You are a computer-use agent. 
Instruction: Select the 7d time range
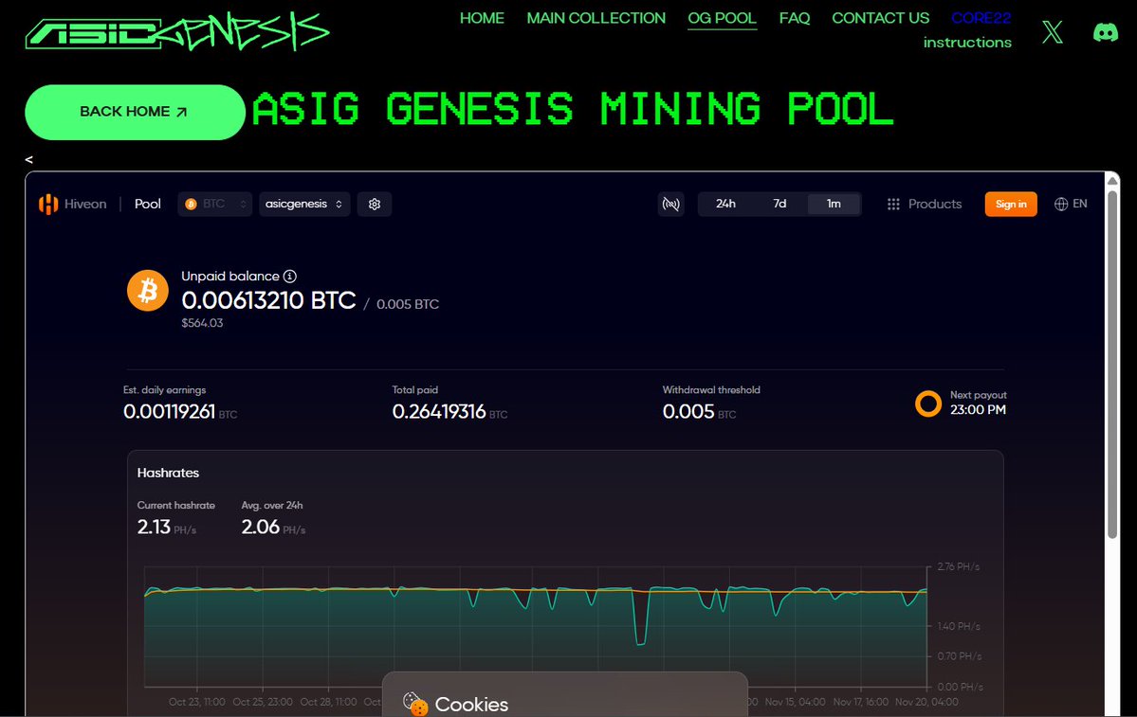coord(779,204)
